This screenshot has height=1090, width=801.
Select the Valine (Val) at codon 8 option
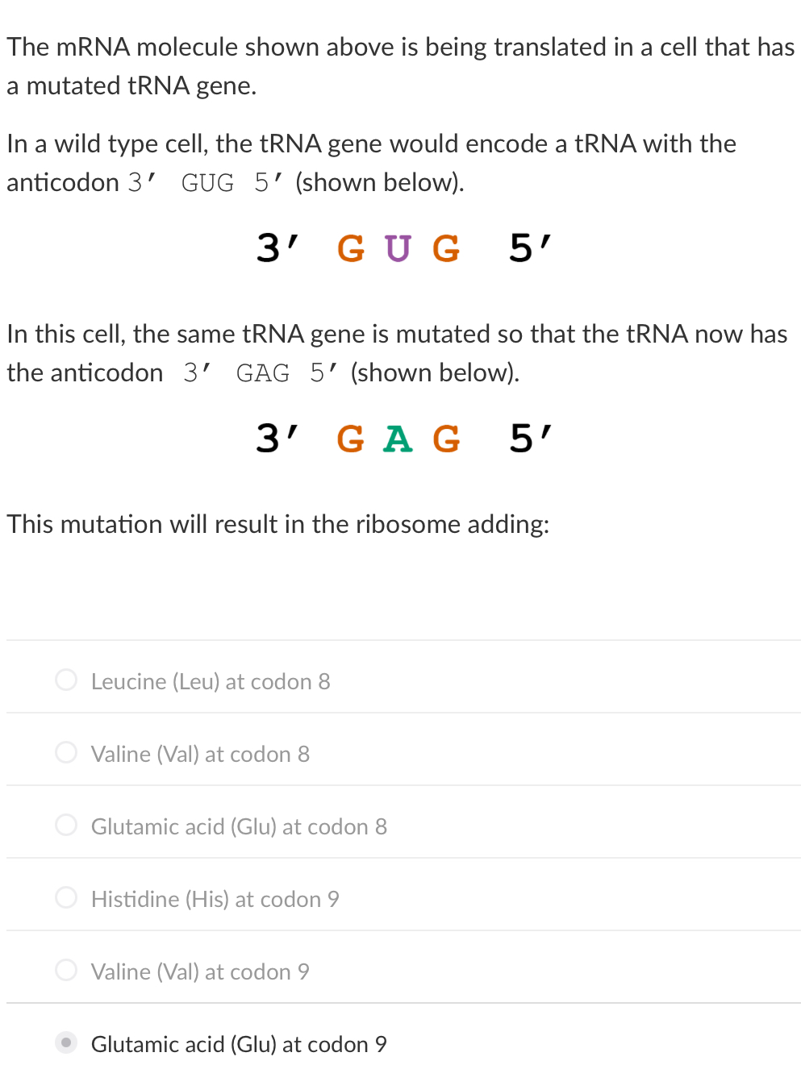click(66, 752)
